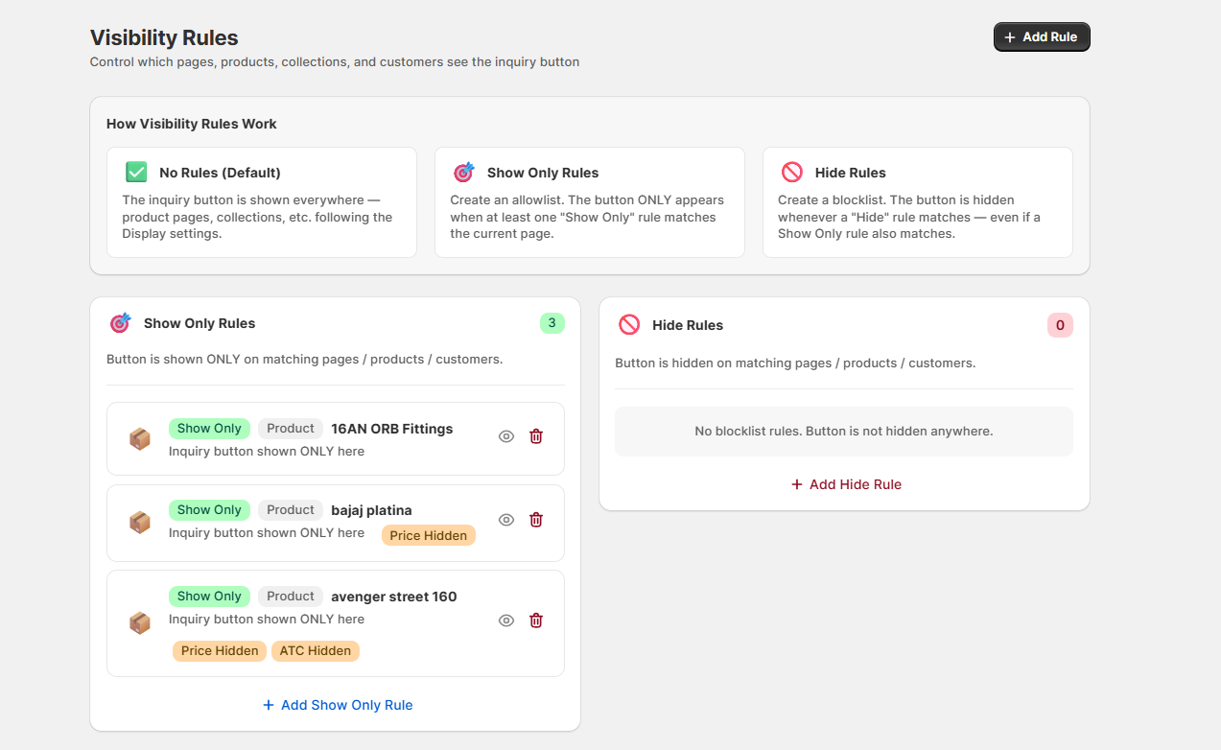The image size is (1221, 750).
Task: Click package icon for bajaj platina rule
Action: (x=140, y=523)
